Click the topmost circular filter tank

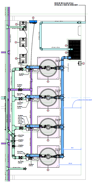[48, 68]
